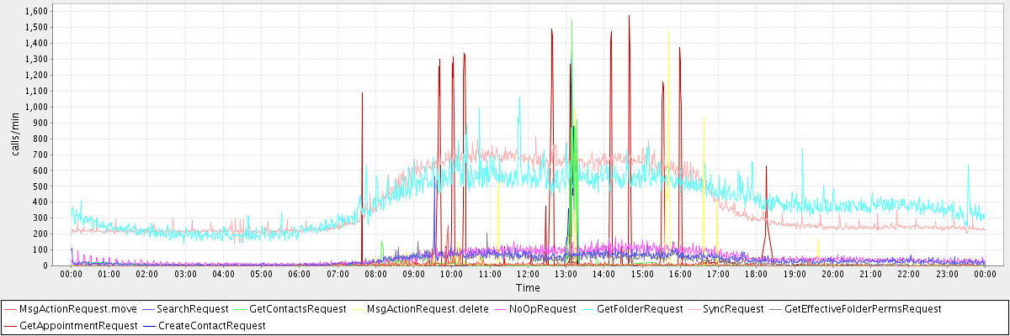
Task: Click the 18:00 tick on the time axis
Action: 756,274
